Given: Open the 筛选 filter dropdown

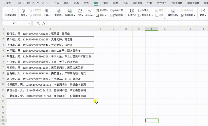Looking at the screenshot, I should coord(24,13).
